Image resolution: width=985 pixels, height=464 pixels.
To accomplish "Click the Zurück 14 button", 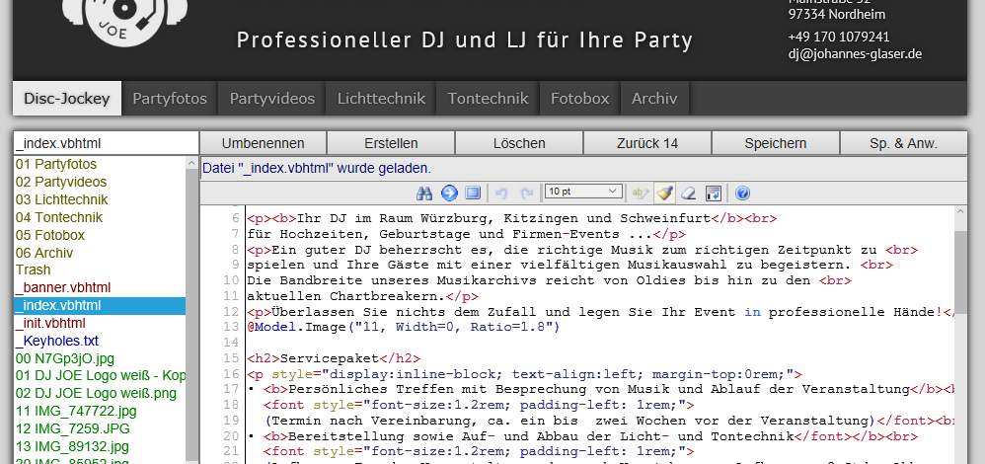I will tap(647, 143).
